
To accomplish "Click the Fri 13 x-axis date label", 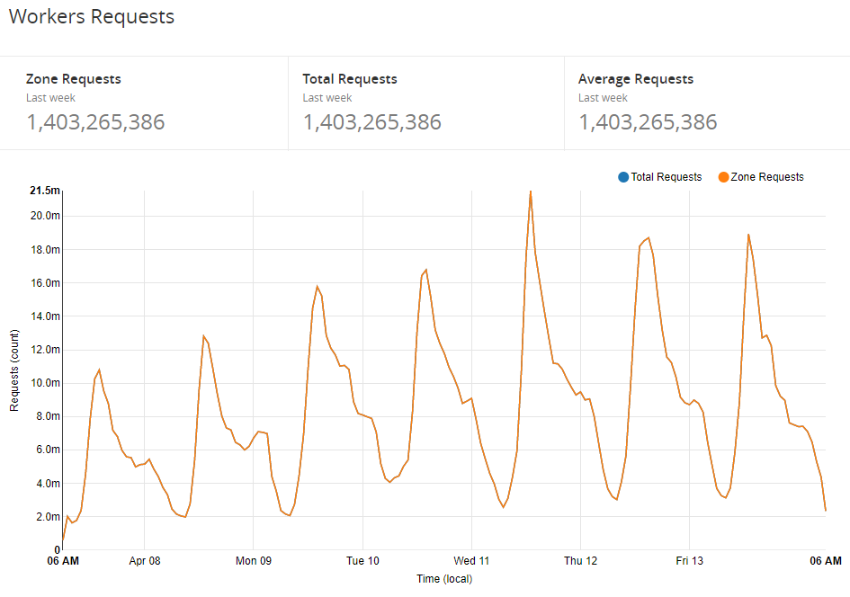I will tap(689, 561).
